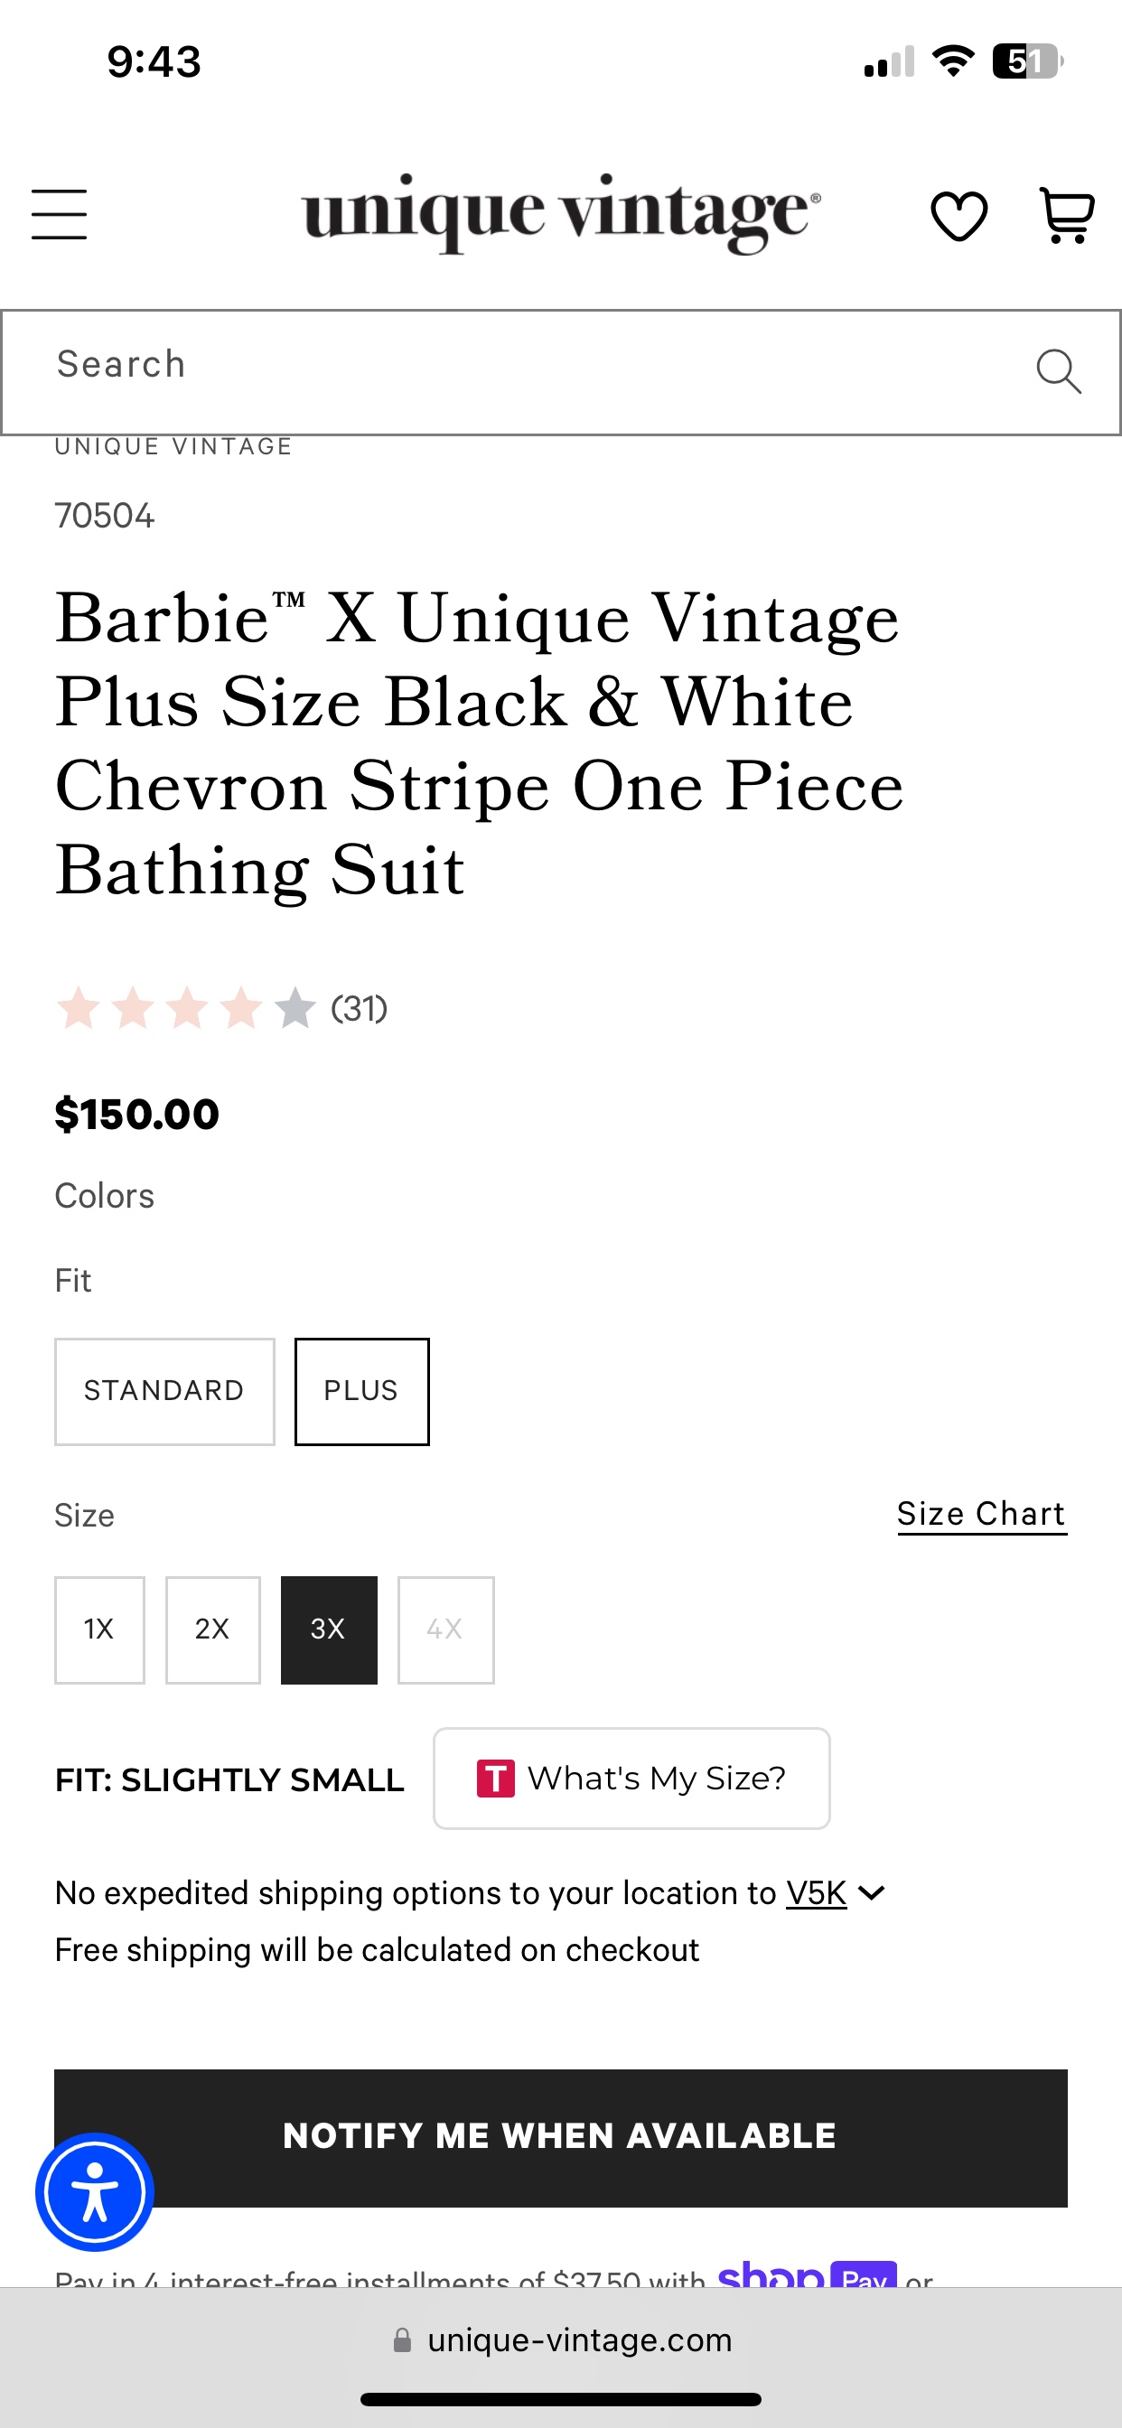The height and width of the screenshot is (2428, 1122).
Task: Choose size 2X
Action: 212,1630
